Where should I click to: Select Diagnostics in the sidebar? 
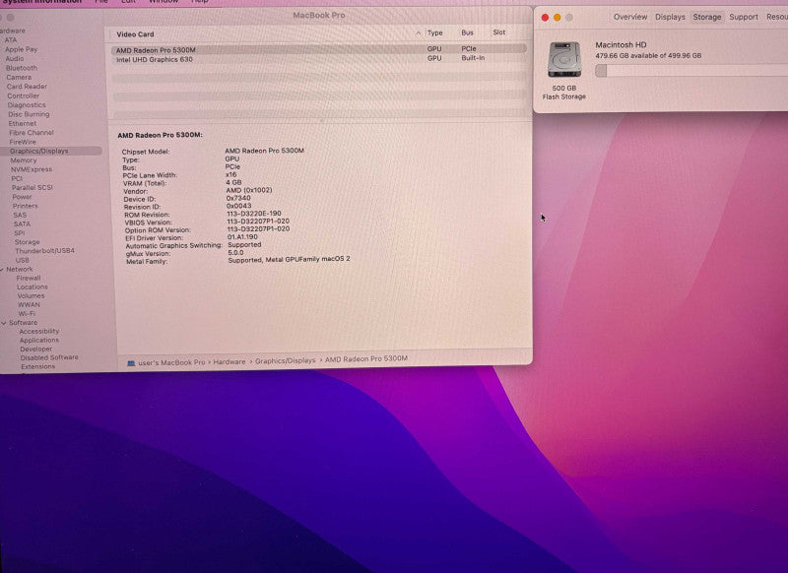(27, 105)
